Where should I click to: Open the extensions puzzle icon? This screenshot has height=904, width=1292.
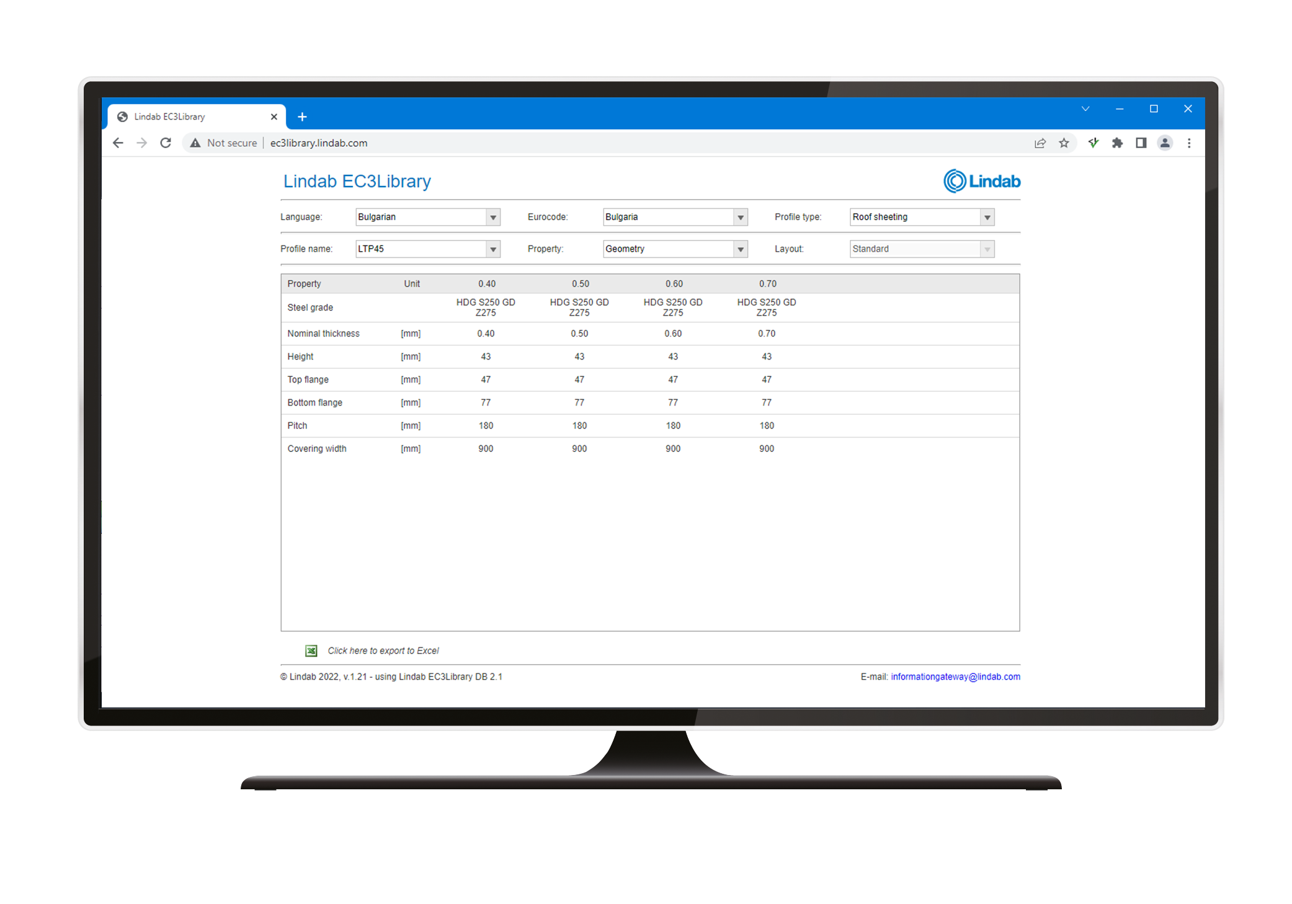tap(1117, 143)
